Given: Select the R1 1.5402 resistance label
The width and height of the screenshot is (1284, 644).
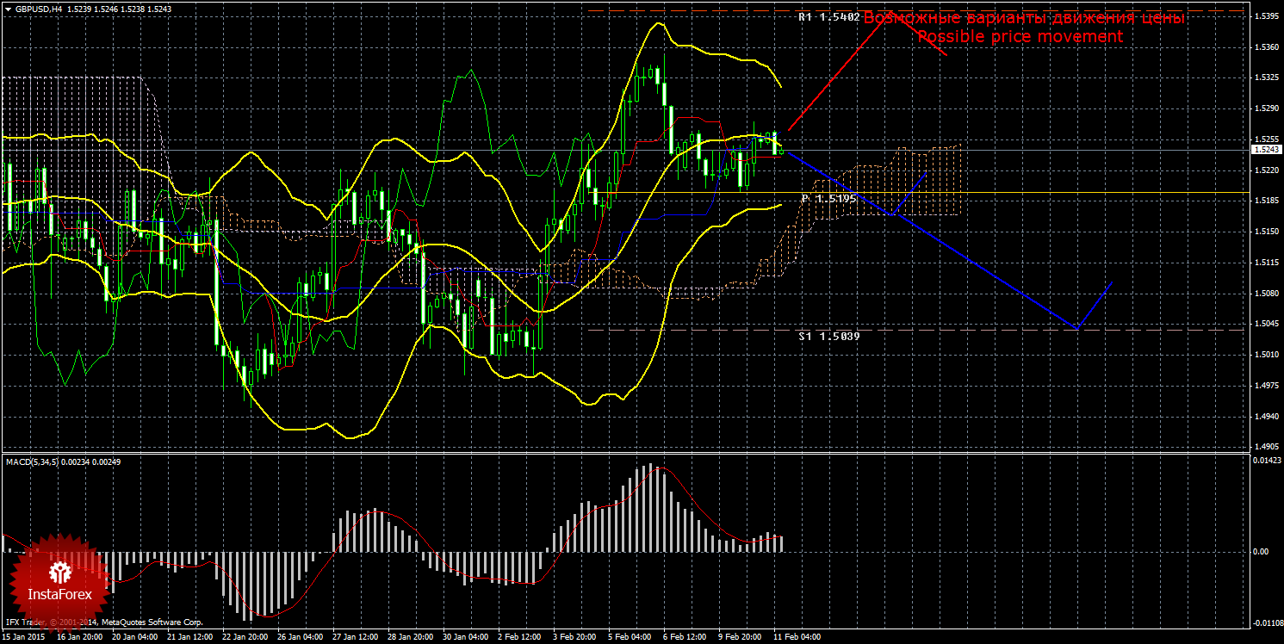Looking at the screenshot, I should tap(828, 17).
